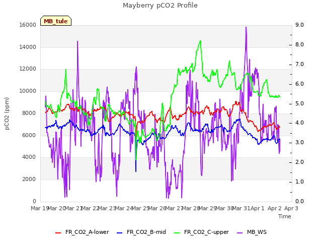Image resolution: width=322 pixels, height=242 pixels.
Task: Click the 4.0 right axis tick label
Action: [299, 123]
